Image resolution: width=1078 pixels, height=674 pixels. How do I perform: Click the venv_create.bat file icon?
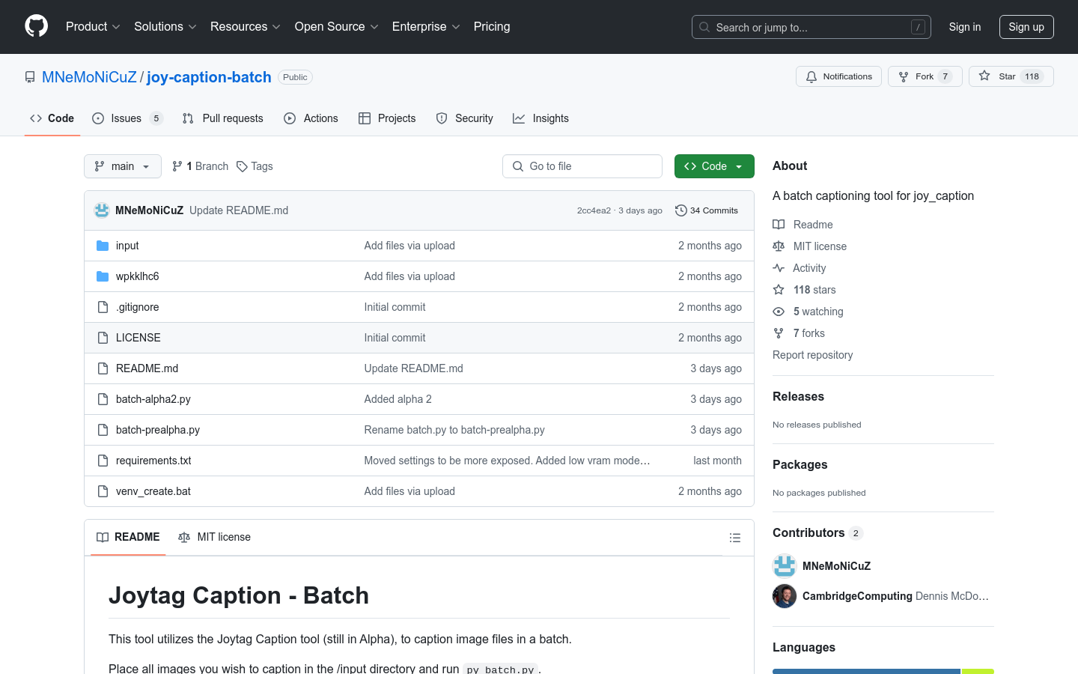(103, 491)
